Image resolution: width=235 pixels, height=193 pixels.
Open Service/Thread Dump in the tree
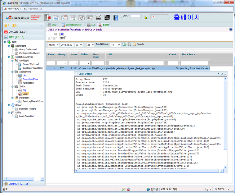tap(33, 101)
